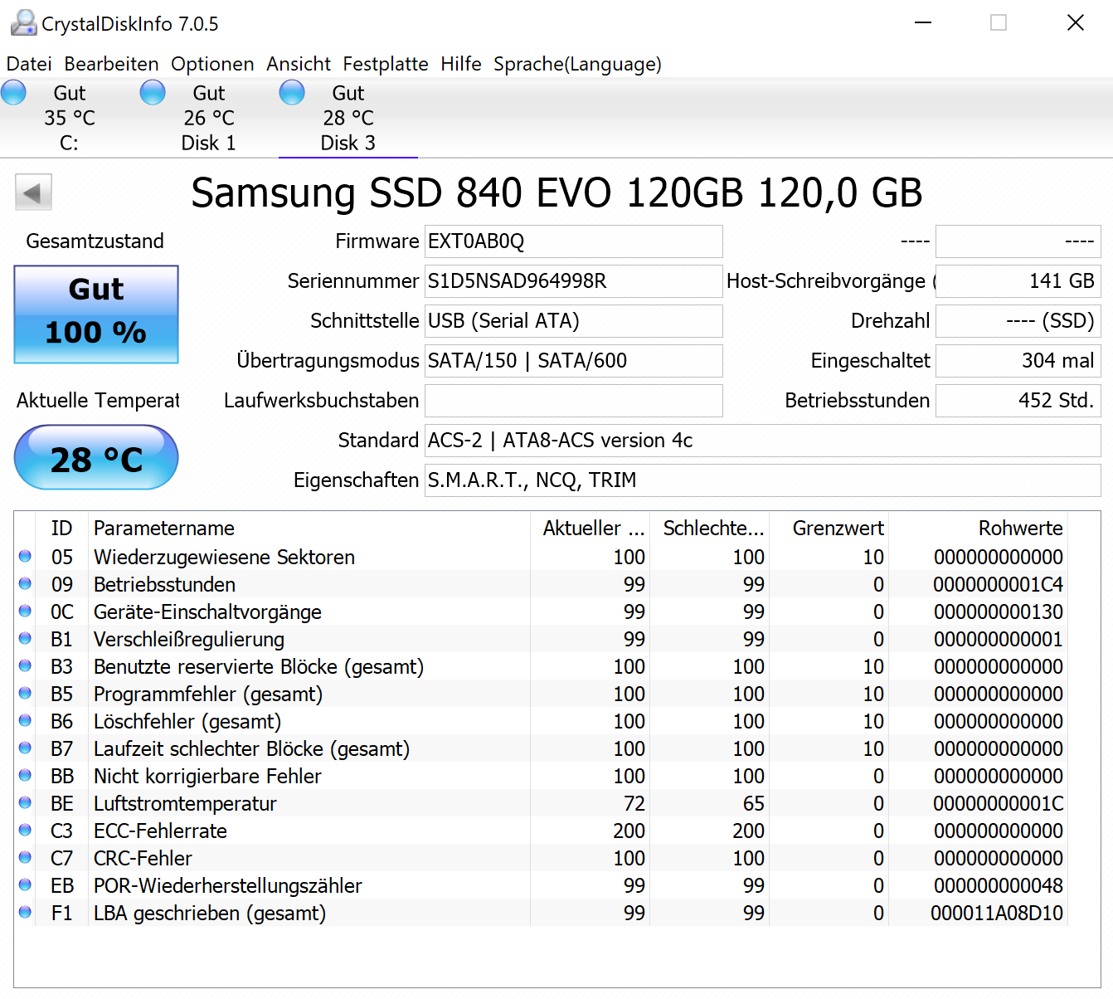Click the Host-Schreibvorgänge value 141 GB
The height and width of the screenshot is (999, 1113).
(x=1018, y=281)
